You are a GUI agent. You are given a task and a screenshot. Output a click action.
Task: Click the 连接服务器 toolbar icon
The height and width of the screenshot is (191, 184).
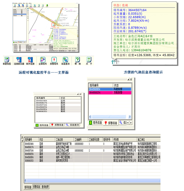(19, 61)
